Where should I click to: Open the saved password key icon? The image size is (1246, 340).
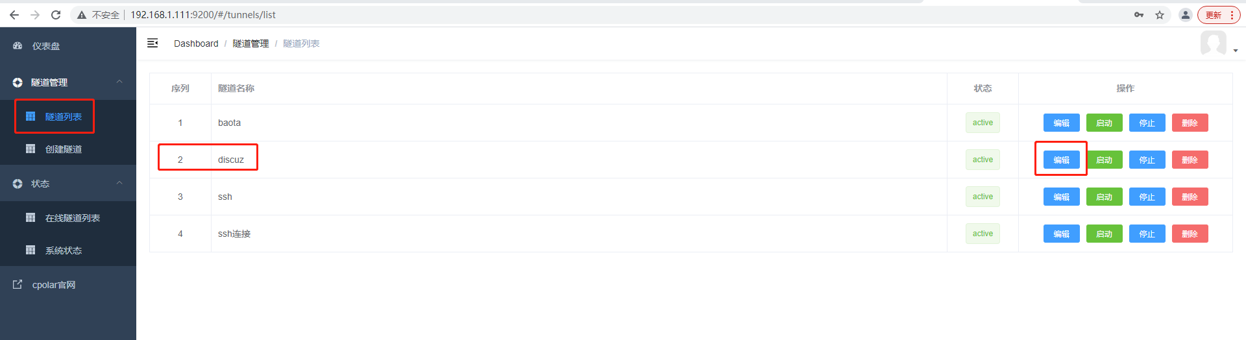click(x=1139, y=15)
